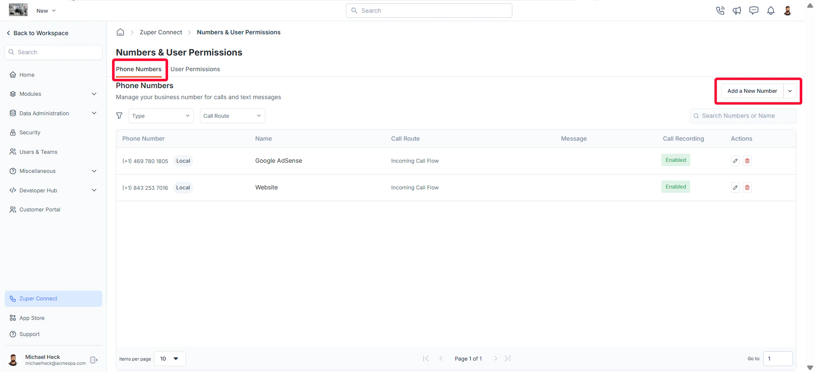This screenshot has height=372, width=815.
Task: Click phone number (+1) 843 253 7016
Action: coord(145,188)
